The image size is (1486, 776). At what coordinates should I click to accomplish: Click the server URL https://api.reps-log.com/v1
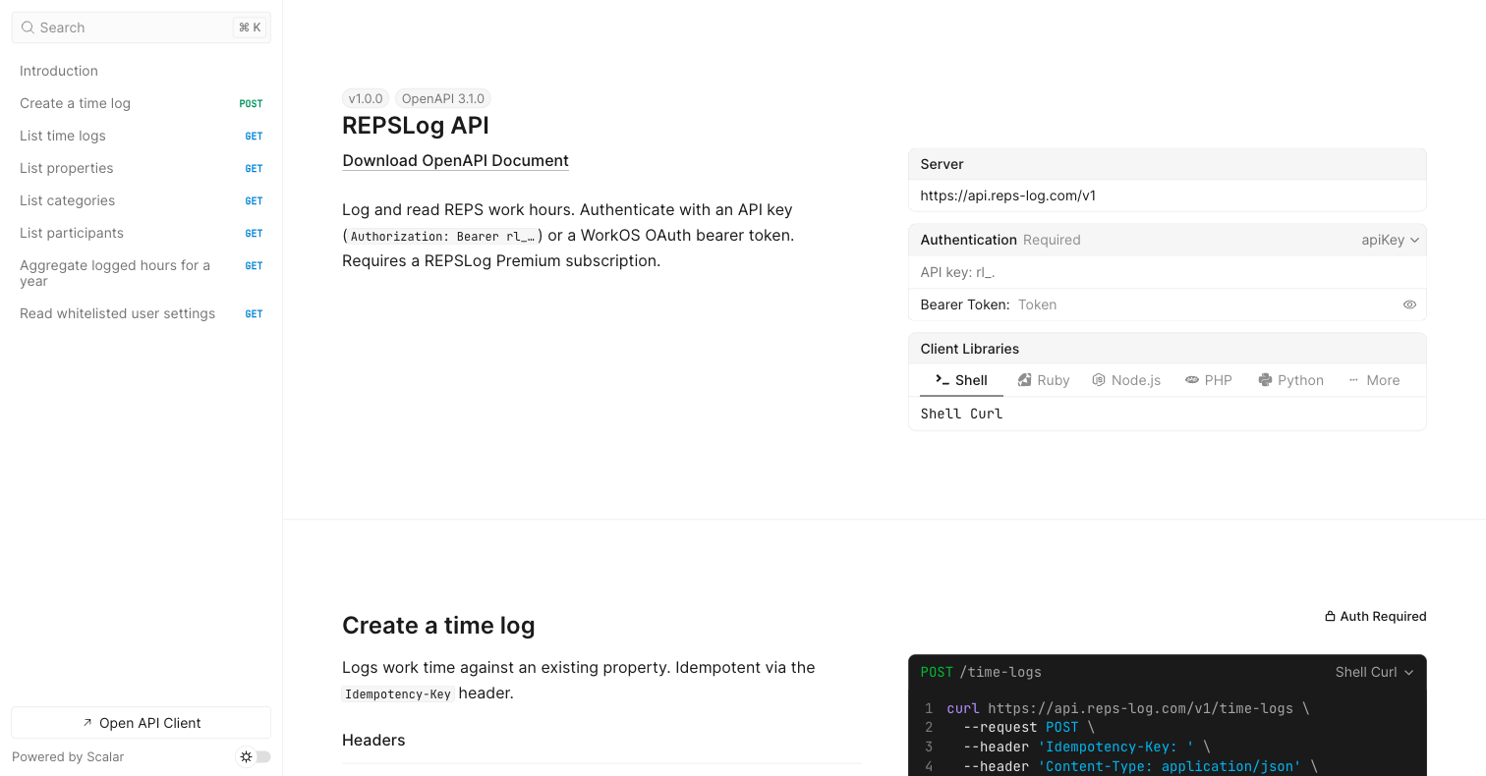pyautogui.click(x=1008, y=195)
